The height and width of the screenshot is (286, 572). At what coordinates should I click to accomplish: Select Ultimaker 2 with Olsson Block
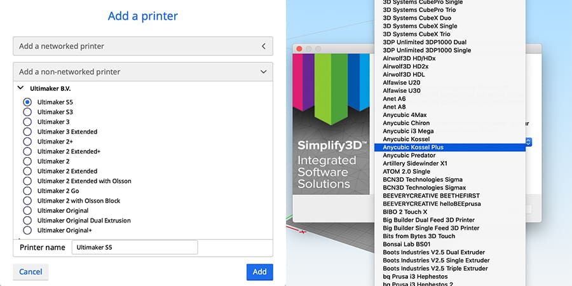pyautogui.click(x=27, y=201)
